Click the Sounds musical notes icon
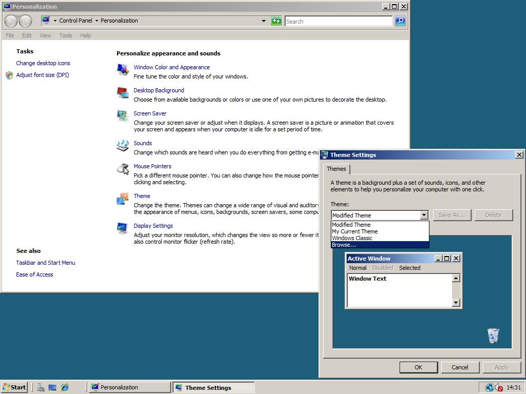Screen dimensions: 526x394 (122, 145)
